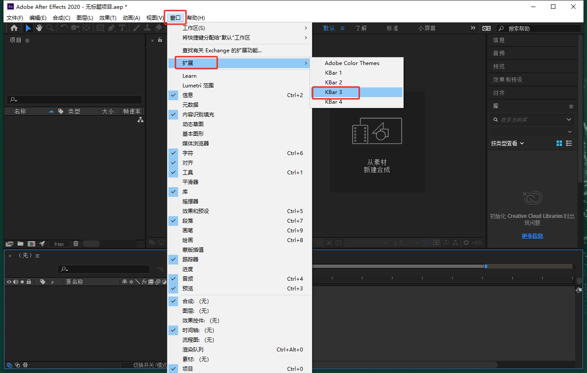Select the Pen tool
The height and width of the screenshot is (373, 587).
tap(111, 28)
